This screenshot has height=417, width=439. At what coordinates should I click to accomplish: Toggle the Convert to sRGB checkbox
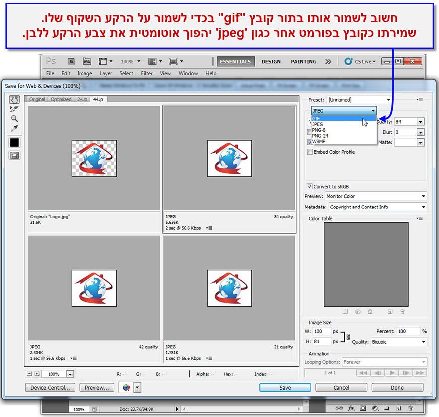coord(310,186)
